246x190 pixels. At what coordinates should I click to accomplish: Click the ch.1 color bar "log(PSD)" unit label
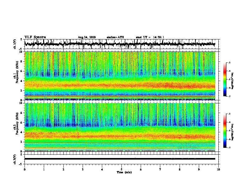pyautogui.click(x=233, y=81)
